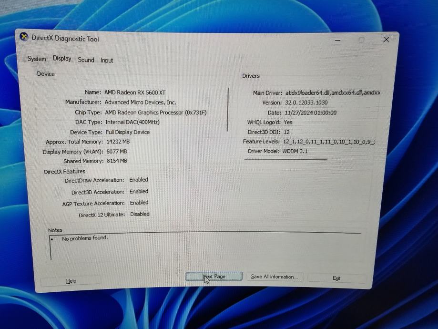Click driver model 'WDDM 3.1'
438x329 pixels.
pos(295,151)
